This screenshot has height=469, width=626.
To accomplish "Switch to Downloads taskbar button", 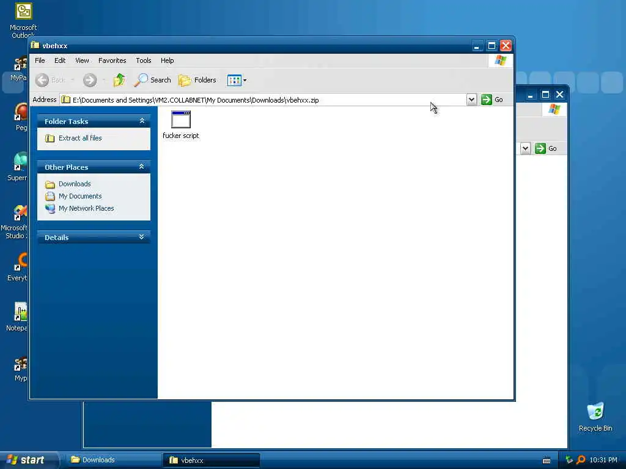I will pos(112,460).
